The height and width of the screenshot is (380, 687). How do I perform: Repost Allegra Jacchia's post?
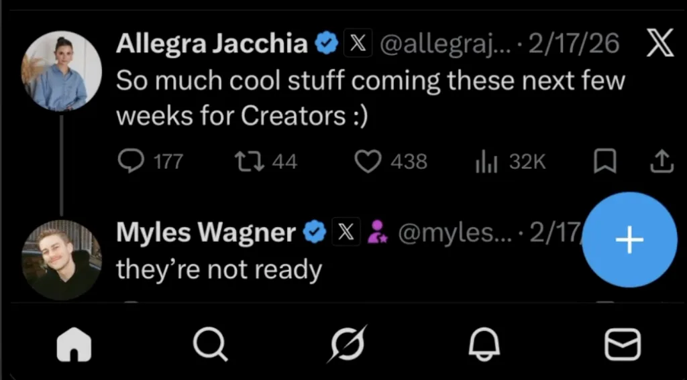pos(266,162)
